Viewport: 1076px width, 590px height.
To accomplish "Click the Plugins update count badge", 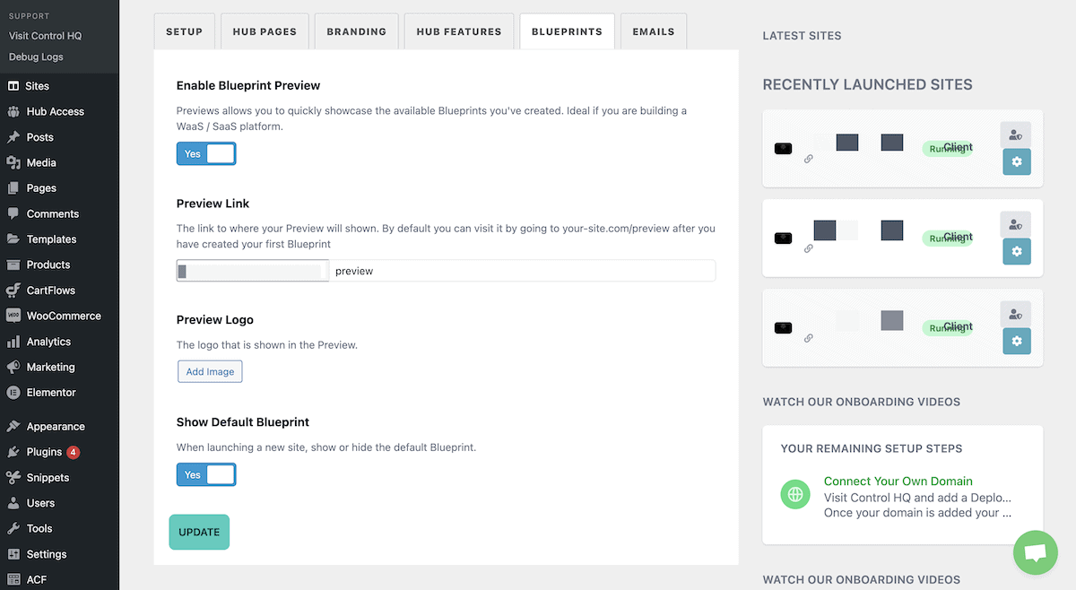I will tap(73, 452).
